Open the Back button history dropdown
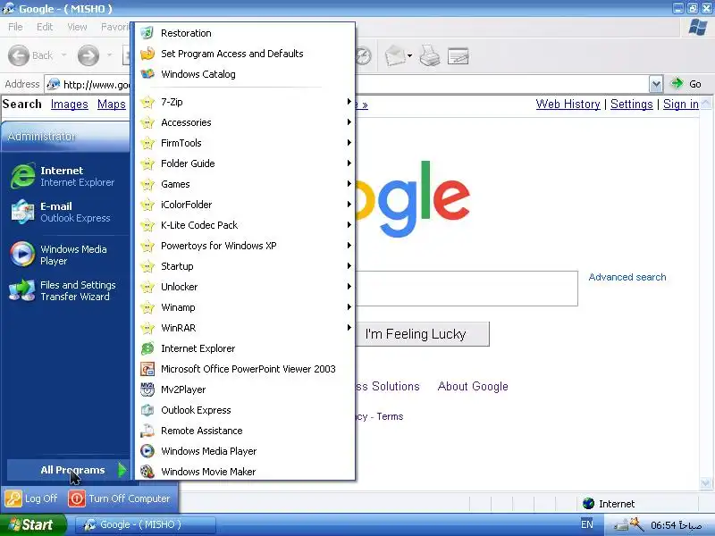The width and height of the screenshot is (715, 536). pos(63,55)
